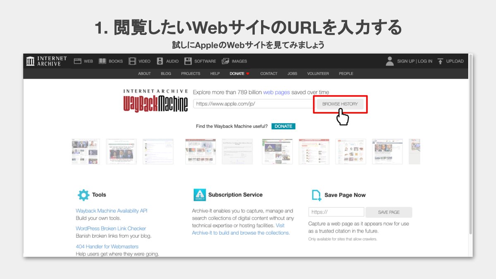
Task: Click the SAVE PAGE button
Action: (x=389, y=212)
